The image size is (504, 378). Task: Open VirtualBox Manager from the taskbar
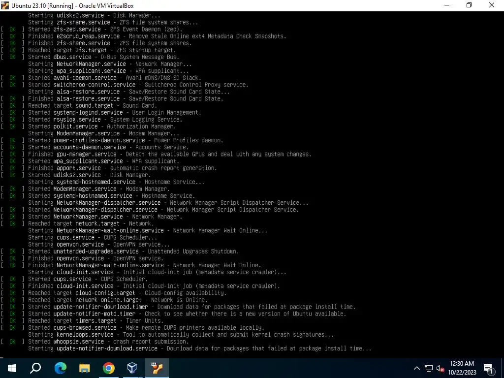click(x=132, y=368)
